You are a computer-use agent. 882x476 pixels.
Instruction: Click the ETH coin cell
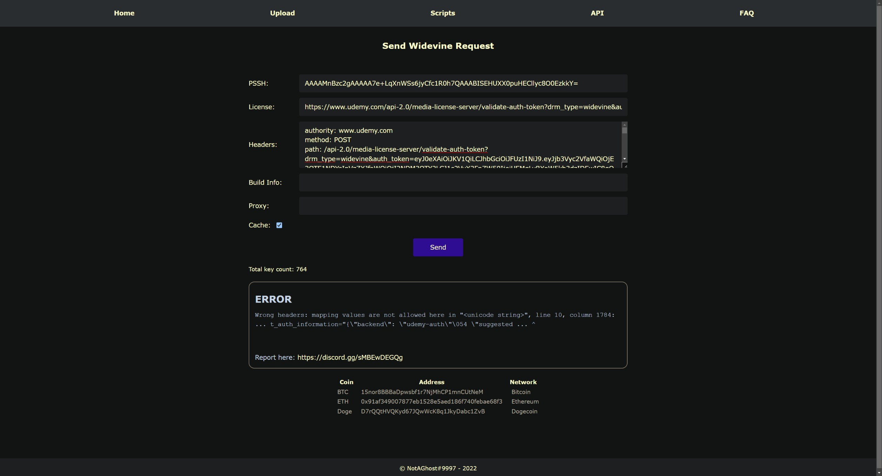343,402
